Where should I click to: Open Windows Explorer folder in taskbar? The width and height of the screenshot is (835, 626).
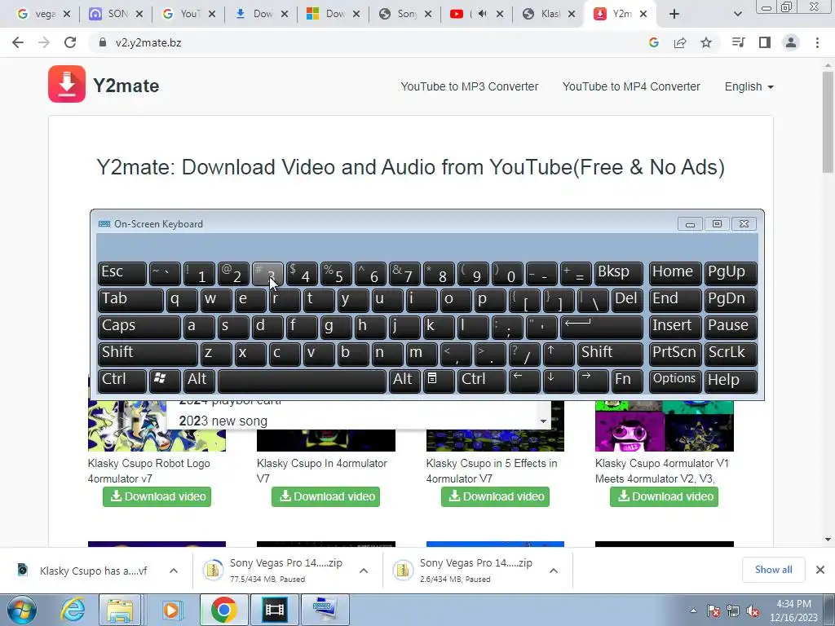(x=120, y=610)
